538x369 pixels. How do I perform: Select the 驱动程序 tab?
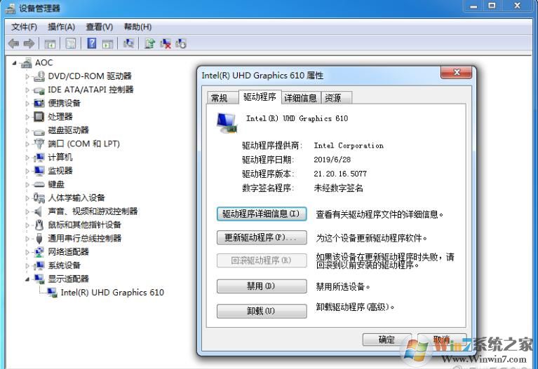(260, 97)
